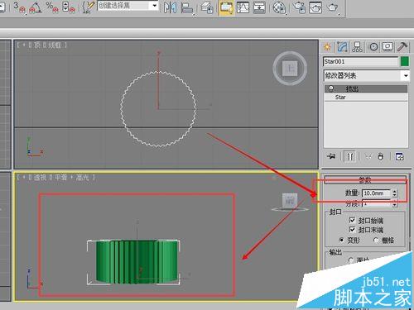Select the Star entry in modifier stack

366,97
